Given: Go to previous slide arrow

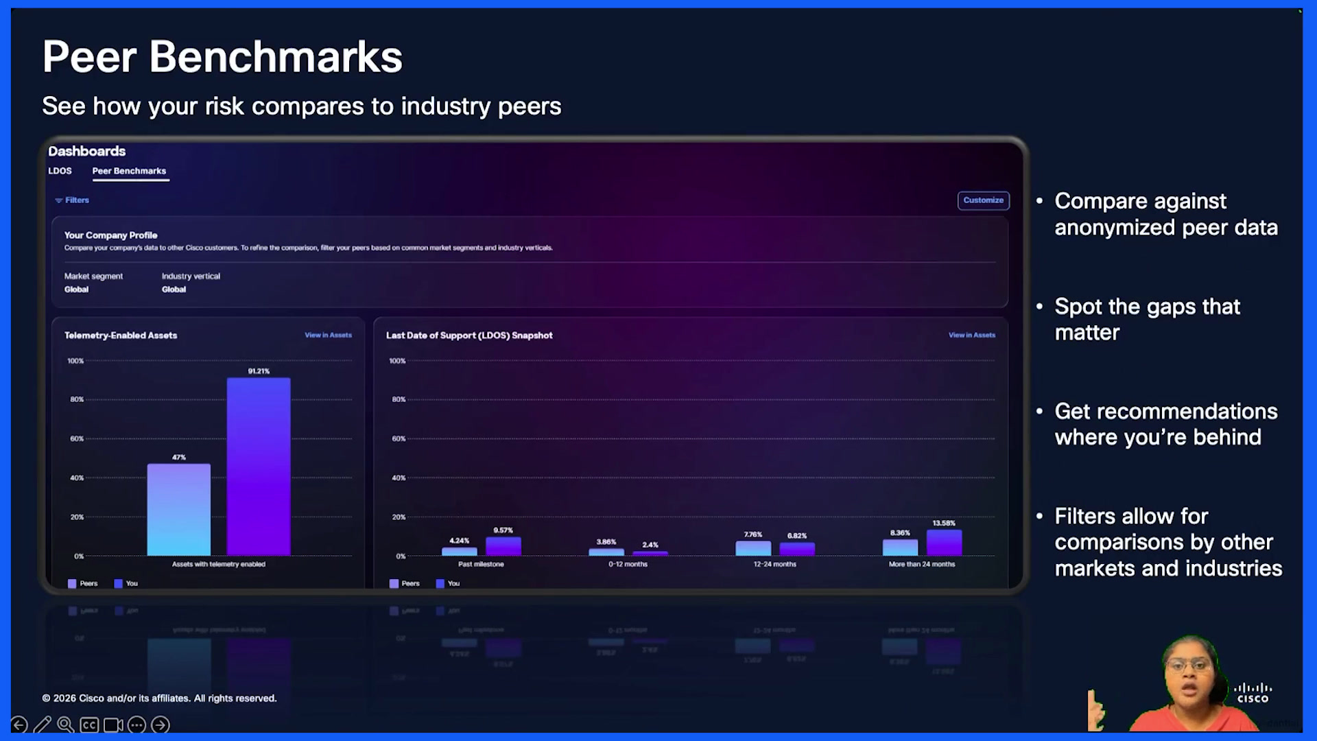Looking at the screenshot, I should (x=19, y=725).
